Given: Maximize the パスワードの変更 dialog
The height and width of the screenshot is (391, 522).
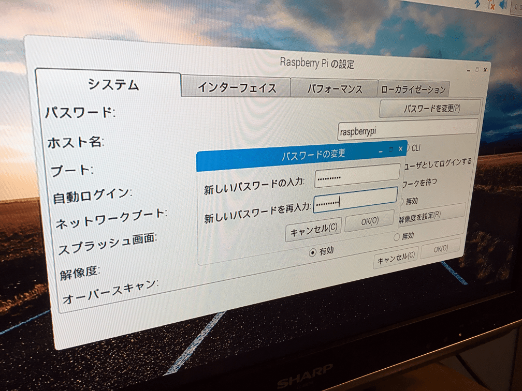Looking at the screenshot, I should coord(391,150).
